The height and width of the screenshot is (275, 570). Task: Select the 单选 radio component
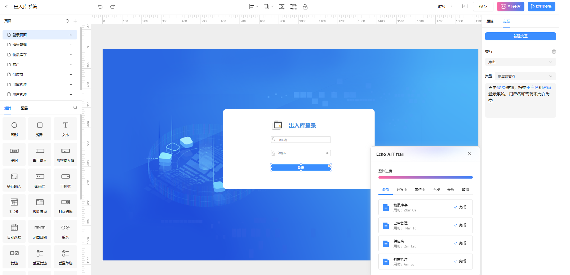(65, 231)
